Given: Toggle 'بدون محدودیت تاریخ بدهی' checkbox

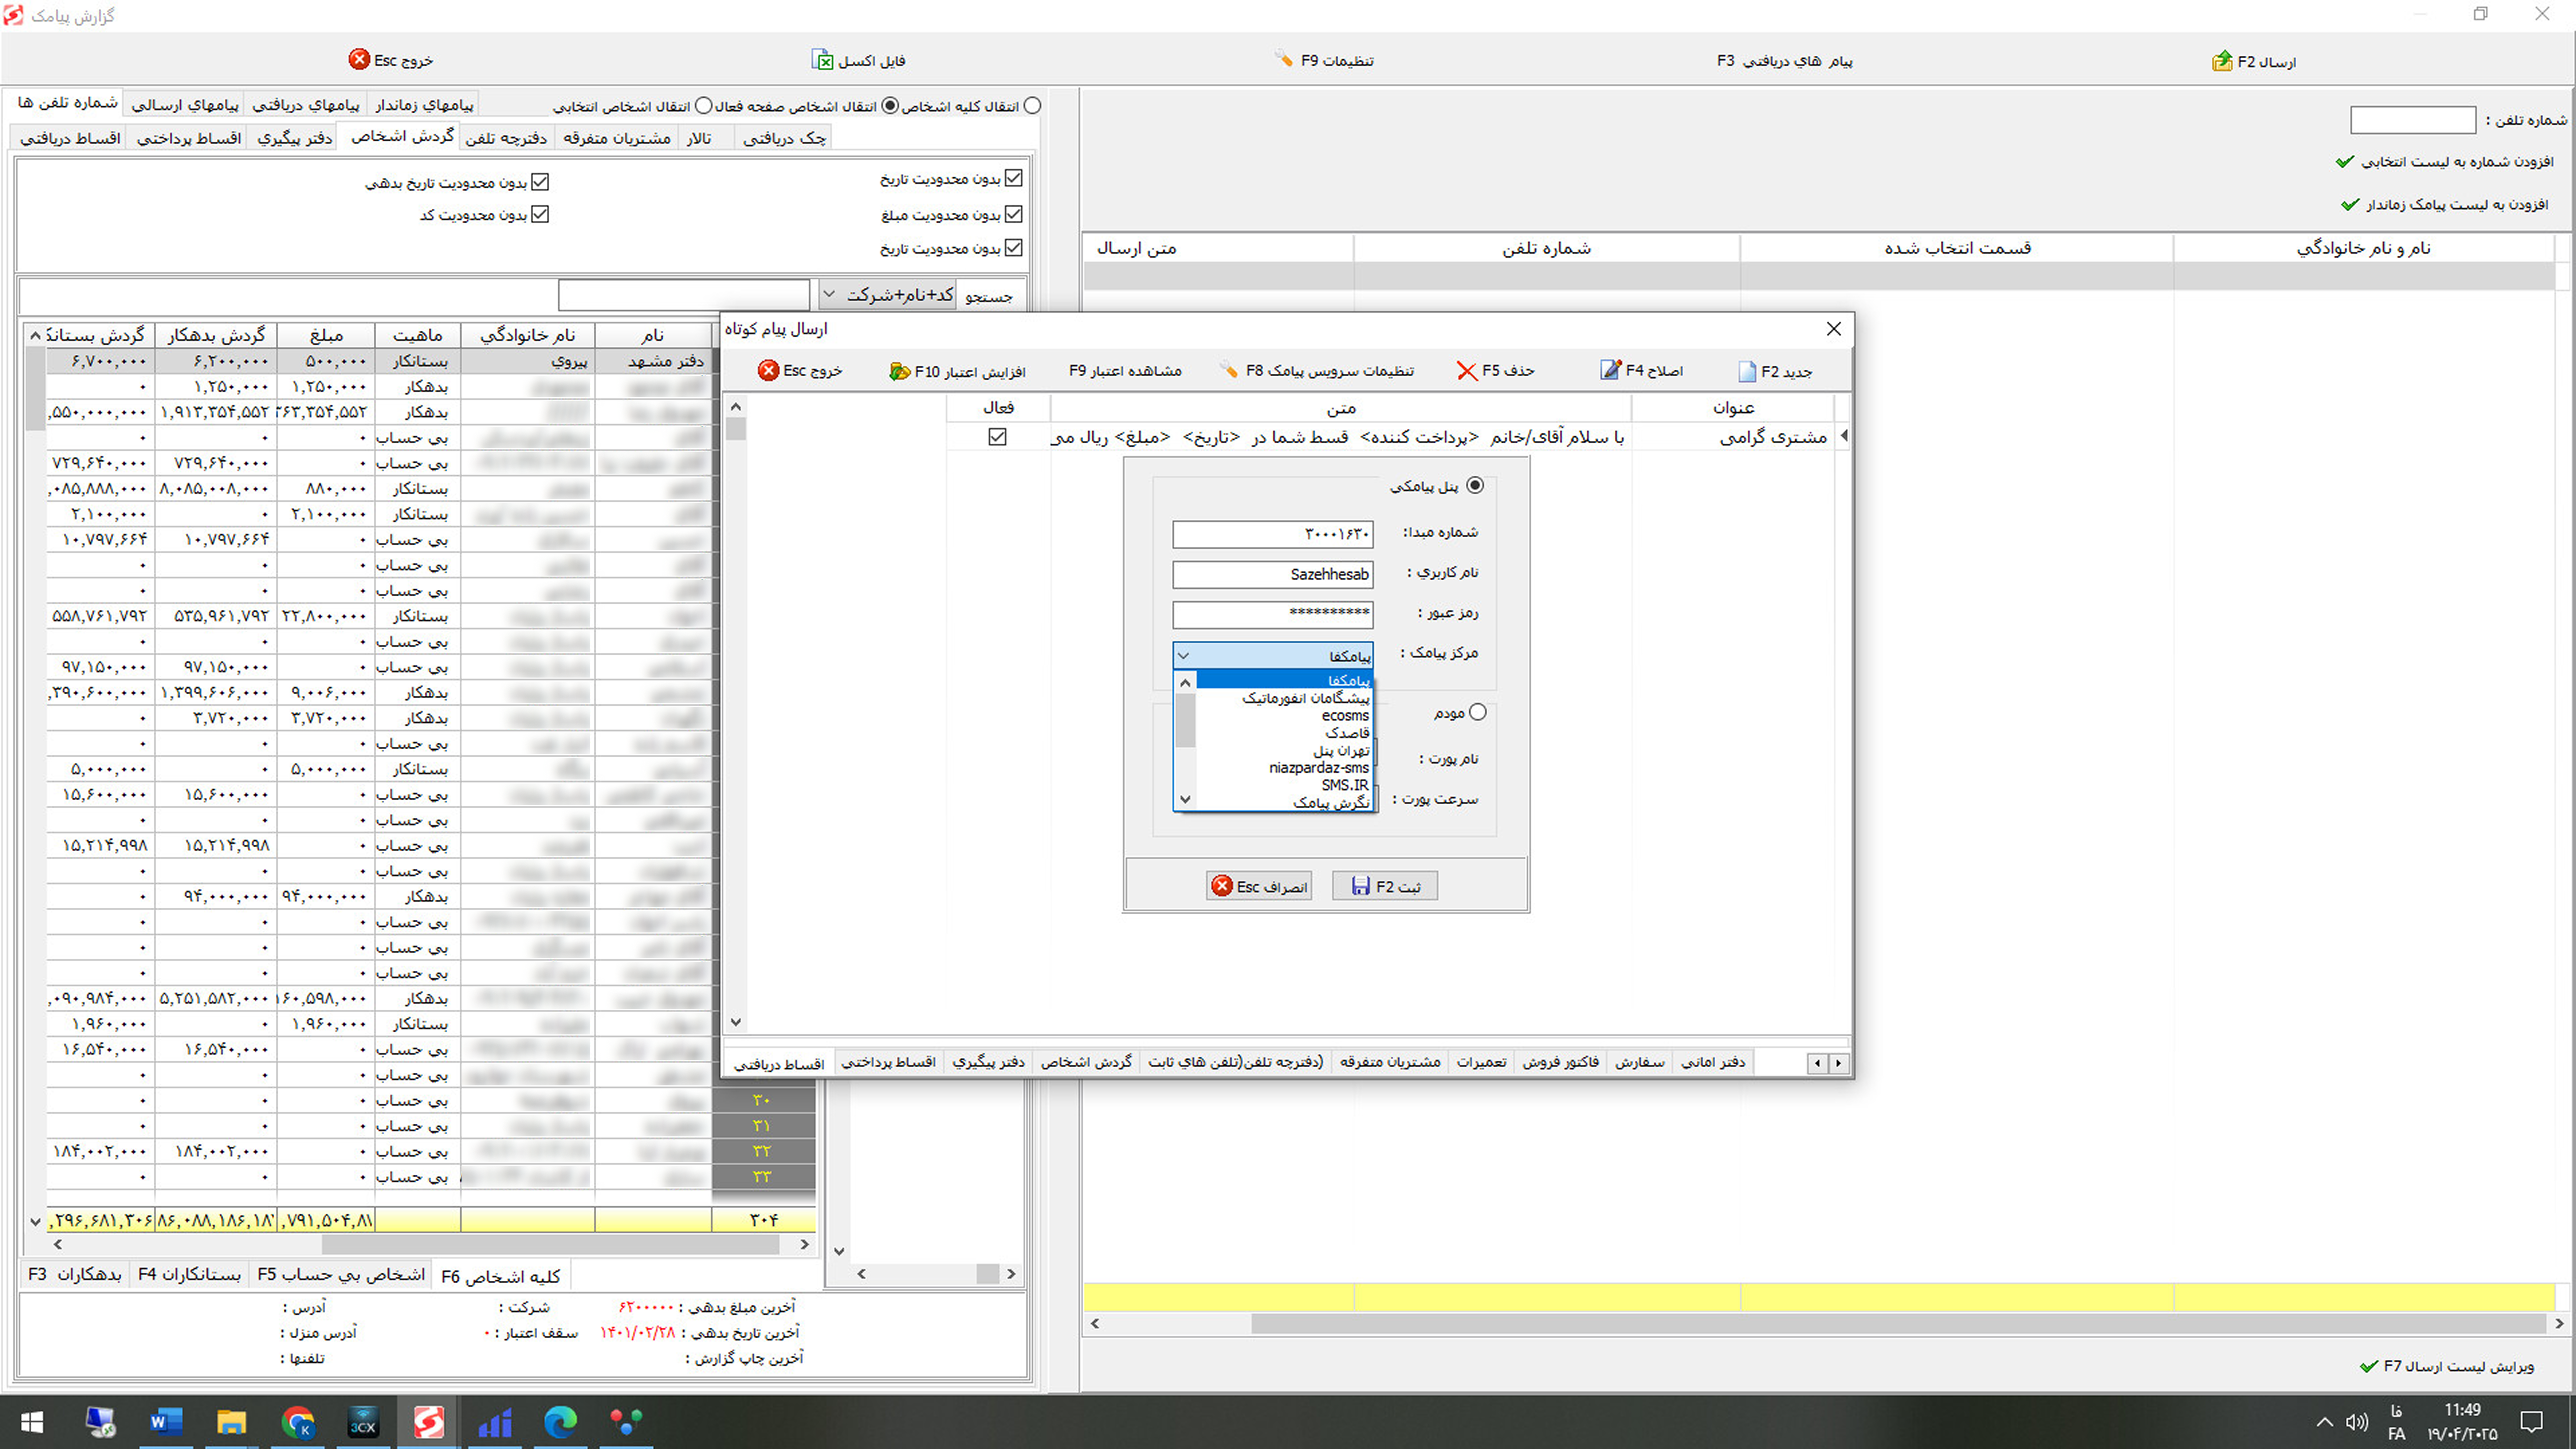Looking at the screenshot, I should (x=540, y=182).
